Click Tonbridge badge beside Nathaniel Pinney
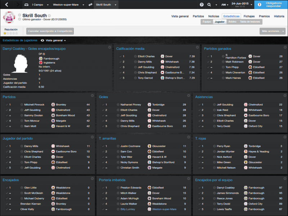The height and width of the screenshot is (216, 288). pos(149,104)
